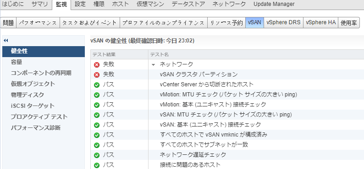The image size is (364, 169).
Task: Click 失敗 result for vSAN クラスタ パーティション
Action: tap(109, 74)
